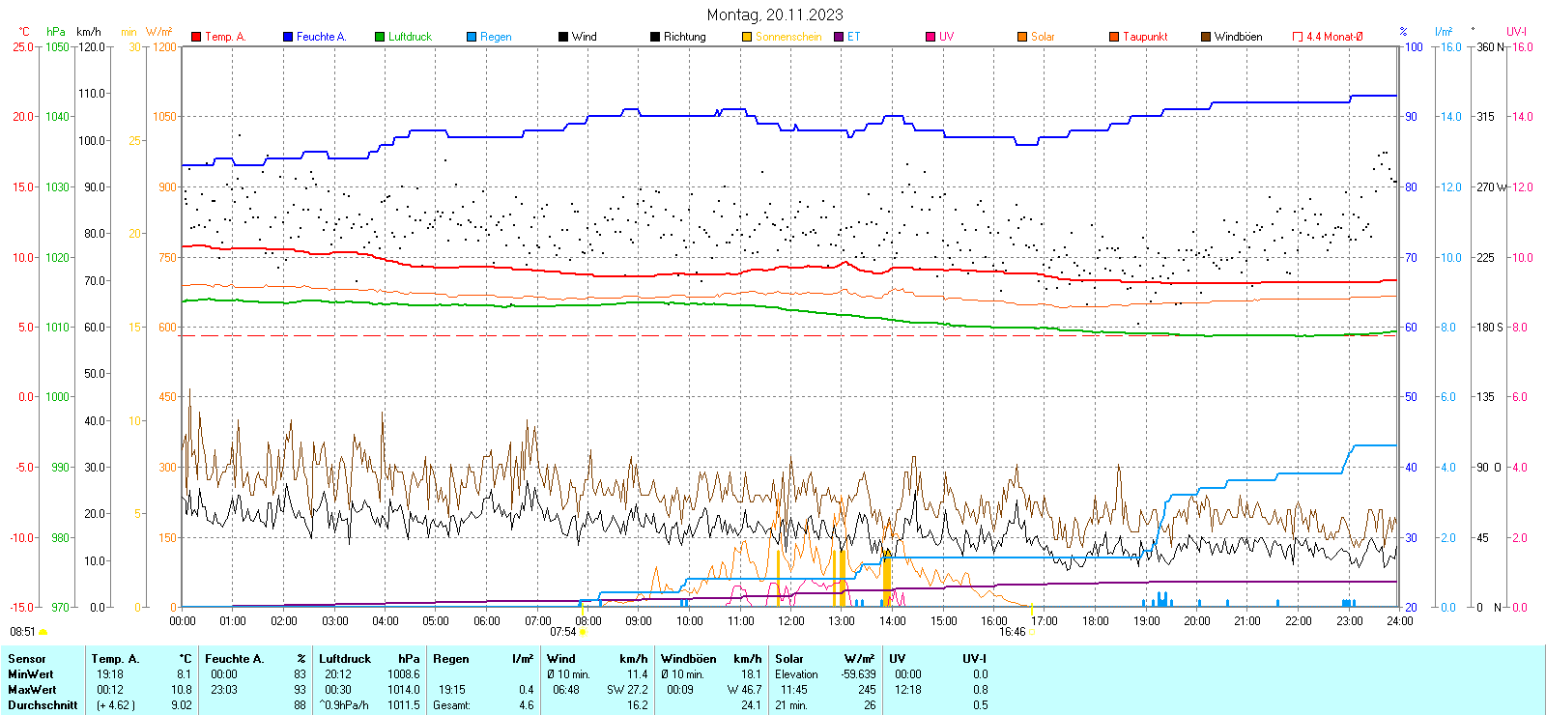1546x715 pixels.
Task: Click the sunset time marker 16:46
Action: 1012,632
